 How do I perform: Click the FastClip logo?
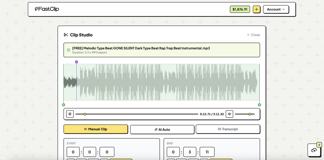click(x=47, y=9)
